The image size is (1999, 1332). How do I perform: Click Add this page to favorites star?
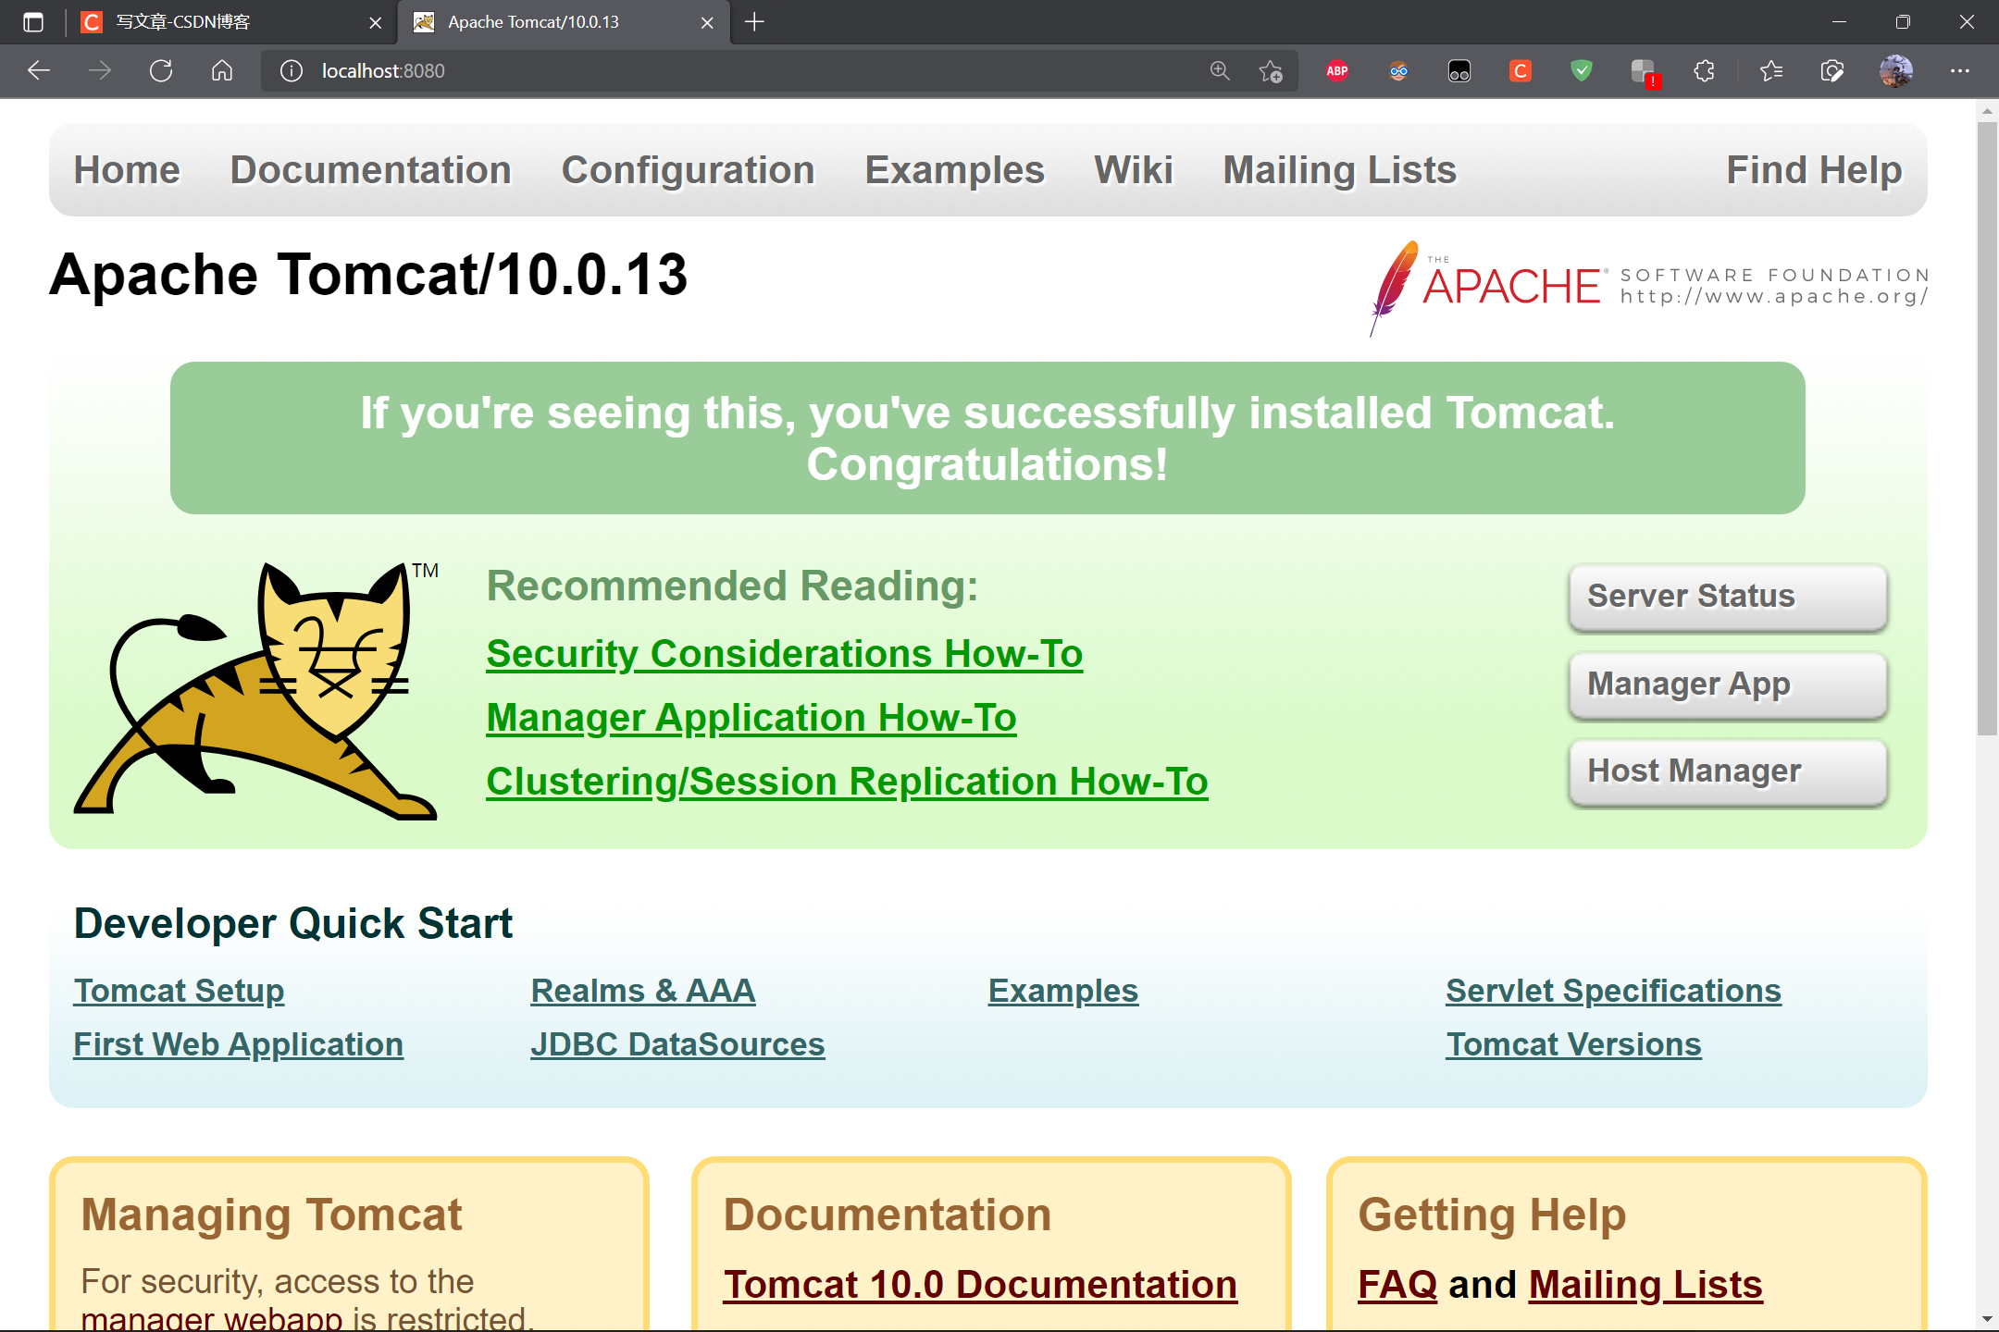[1271, 70]
